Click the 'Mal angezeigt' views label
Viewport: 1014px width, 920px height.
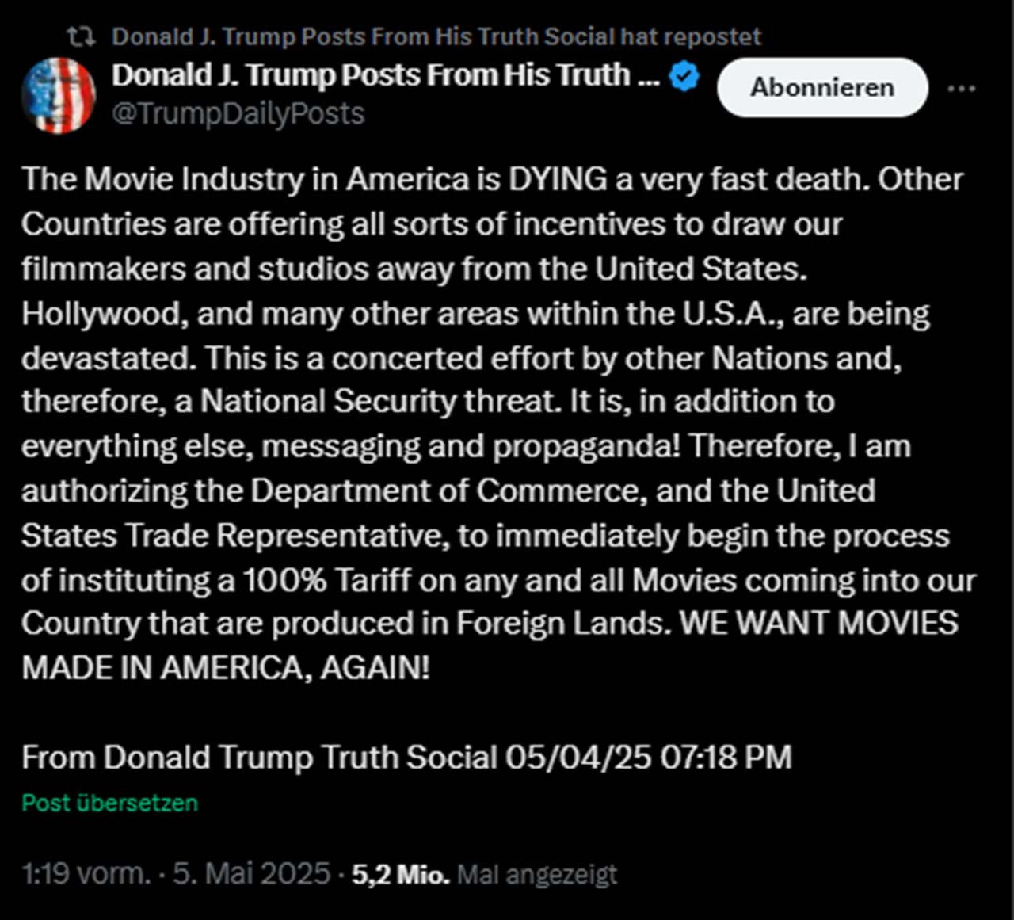click(537, 875)
